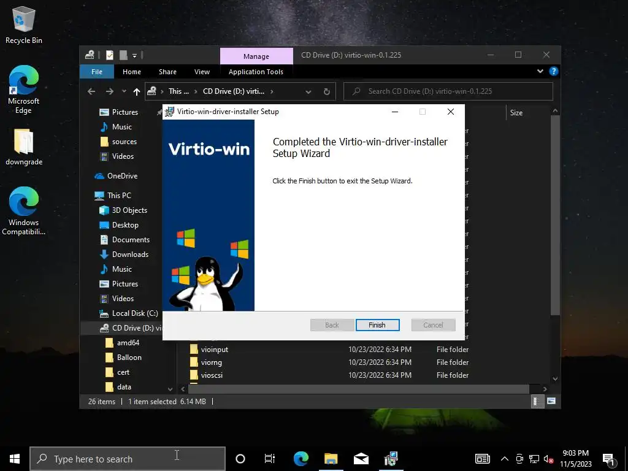
Task: Open Recycle Bin on the desktop
Action: tap(24, 25)
